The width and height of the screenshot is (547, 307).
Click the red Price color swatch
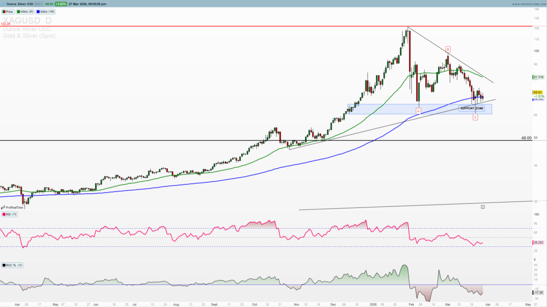5,12
